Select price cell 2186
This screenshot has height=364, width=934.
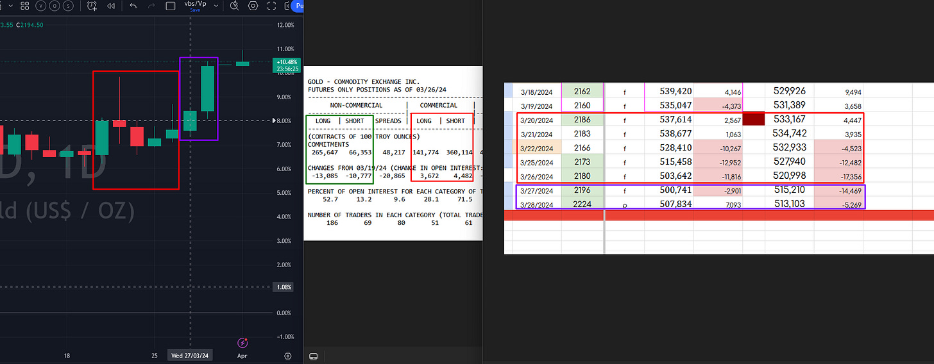click(582, 120)
